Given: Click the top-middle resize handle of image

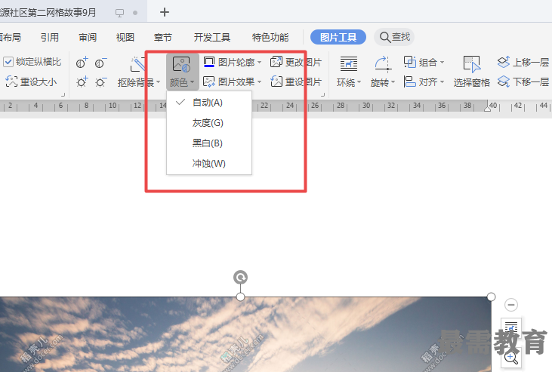Looking at the screenshot, I should point(240,297).
